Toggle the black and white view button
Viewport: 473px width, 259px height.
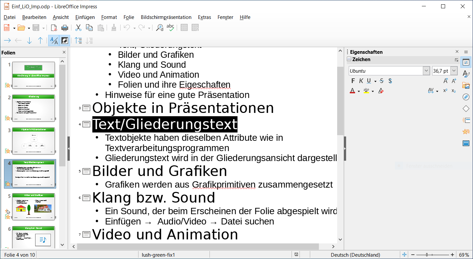[65, 41]
